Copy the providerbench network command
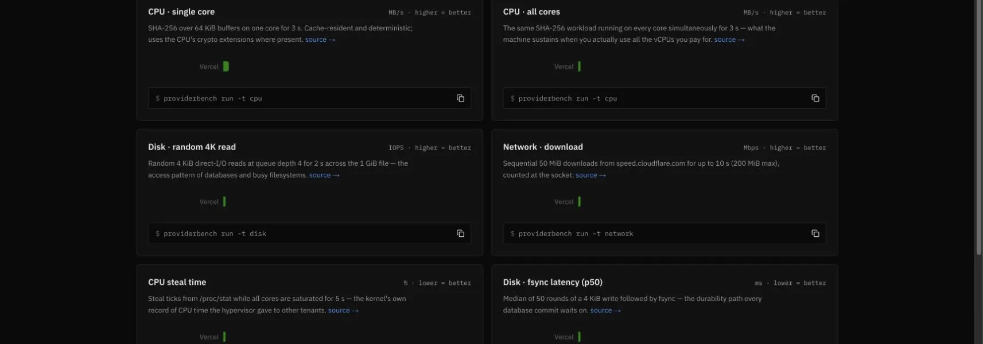Viewport: 983px width, 344px height. [815, 233]
